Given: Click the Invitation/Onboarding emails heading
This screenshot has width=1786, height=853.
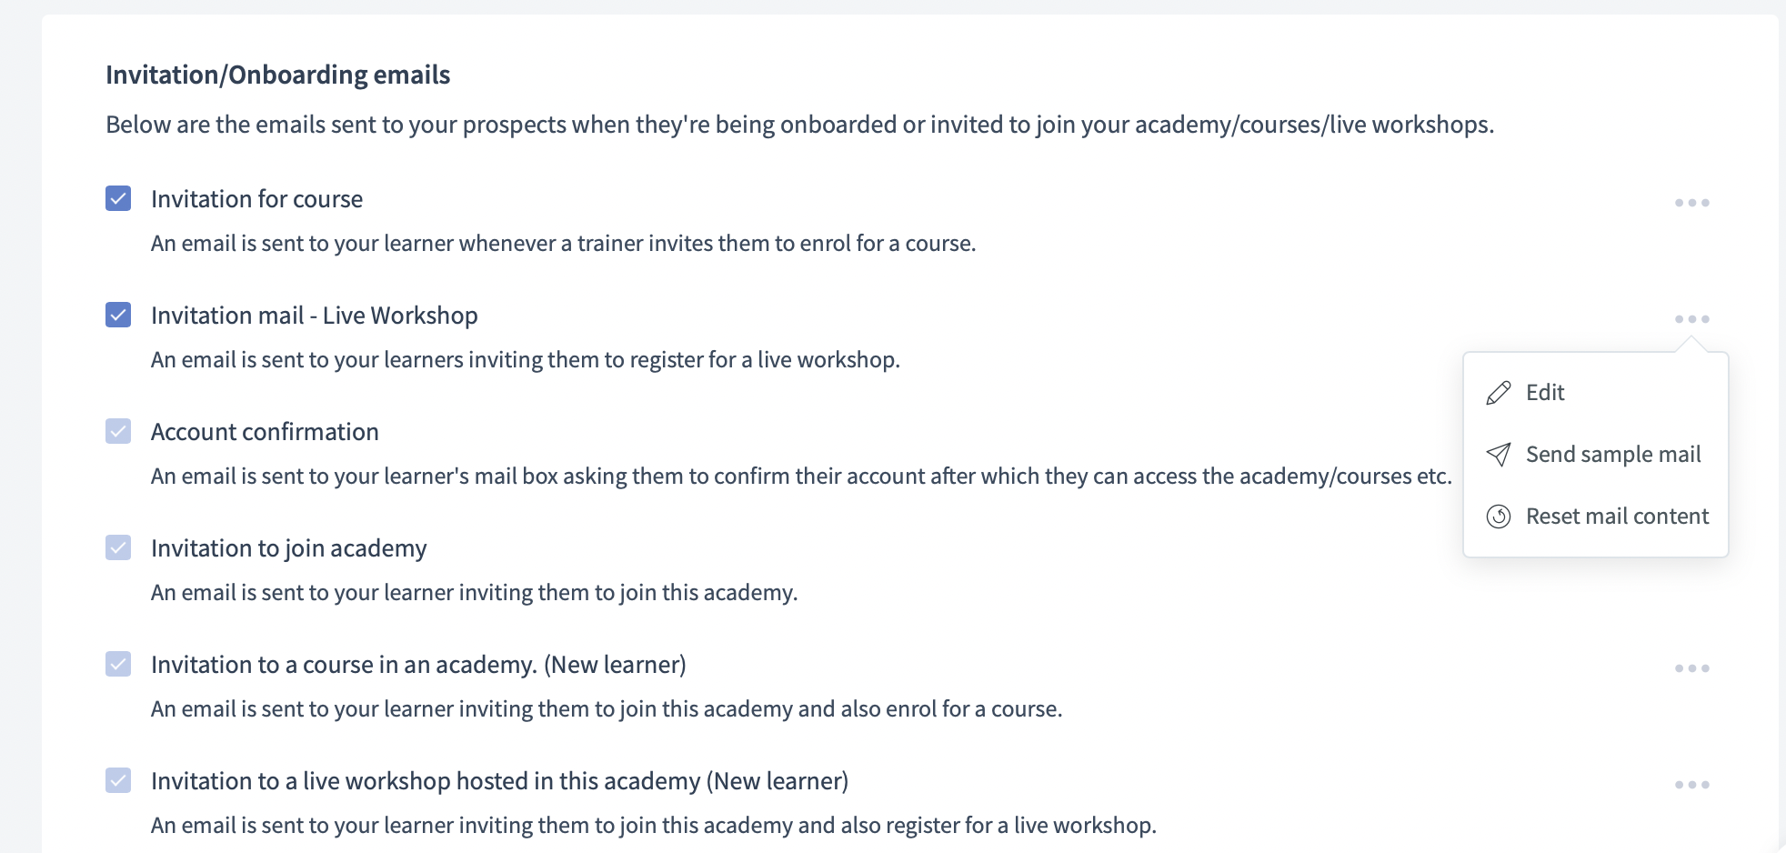Looking at the screenshot, I should point(277,75).
